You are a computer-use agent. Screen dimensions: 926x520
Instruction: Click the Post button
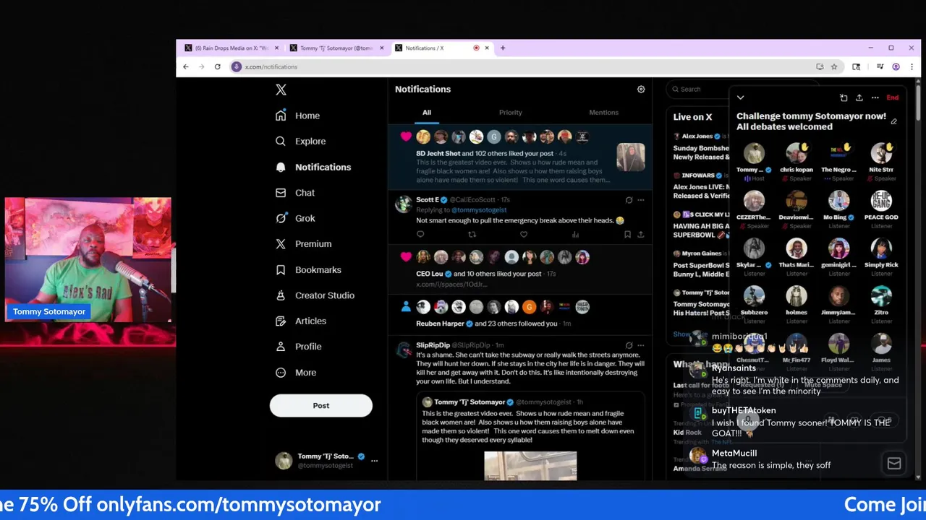pyautogui.click(x=321, y=406)
